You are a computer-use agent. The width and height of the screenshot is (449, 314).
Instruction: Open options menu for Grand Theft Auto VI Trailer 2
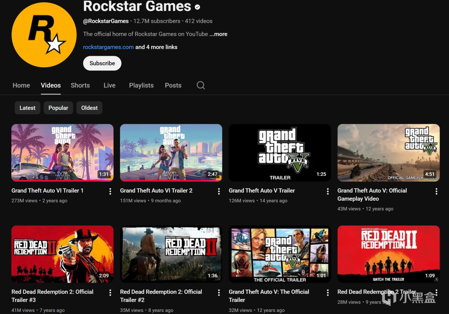coord(219,191)
